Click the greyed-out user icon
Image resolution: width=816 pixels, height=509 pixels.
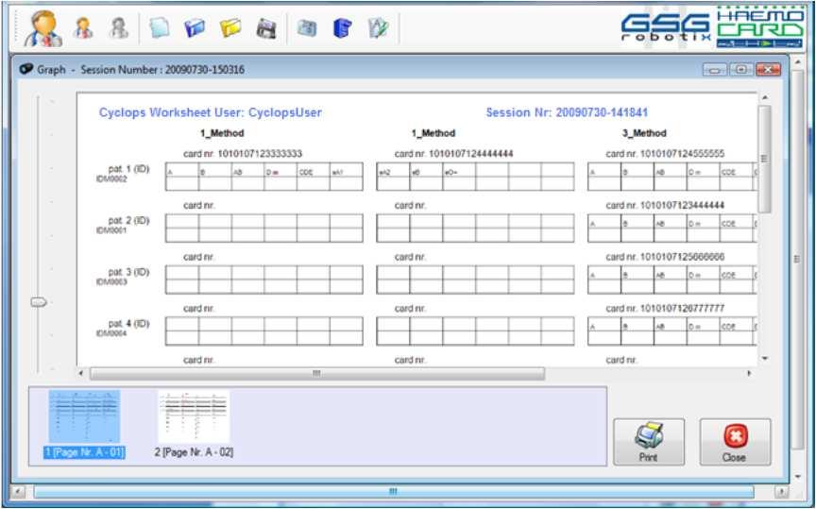tap(119, 28)
